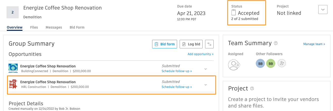Open the Manage team link
This screenshot has height=111, width=333.
pos(314,44)
